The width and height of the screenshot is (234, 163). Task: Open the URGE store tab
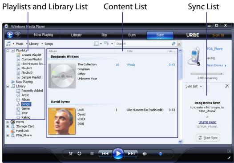pyautogui.click(x=193, y=35)
